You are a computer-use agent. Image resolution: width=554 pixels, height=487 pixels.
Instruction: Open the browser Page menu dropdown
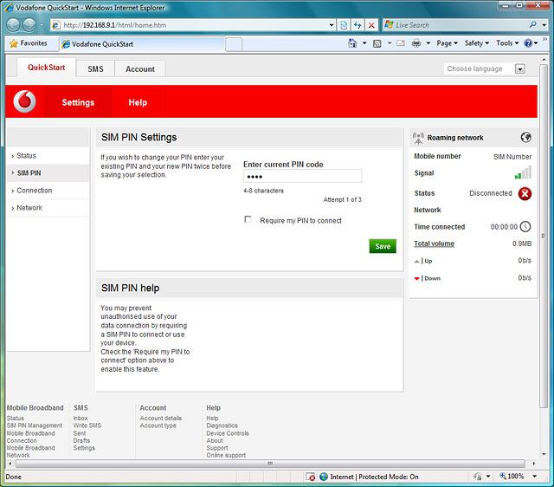pos(447,43)
